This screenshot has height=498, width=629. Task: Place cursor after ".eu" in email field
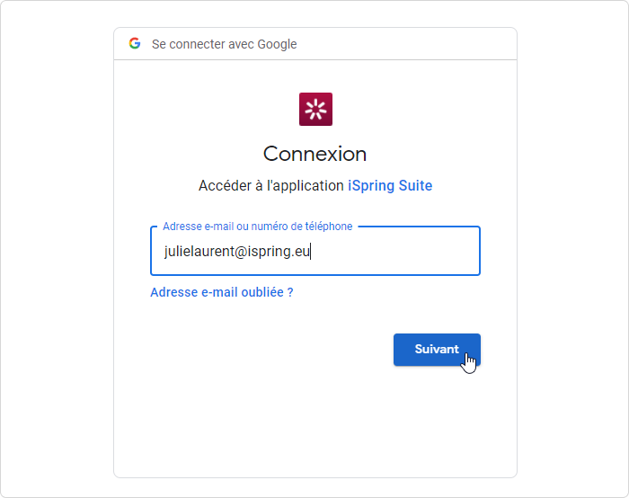(311, 252)
